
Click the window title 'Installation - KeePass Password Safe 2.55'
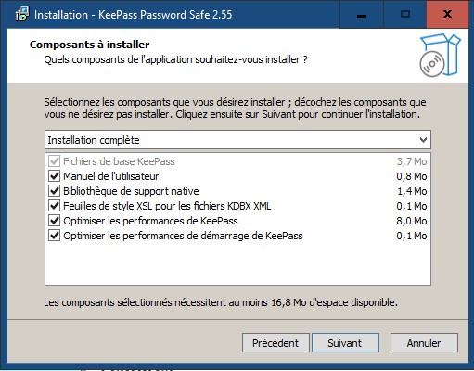134,15
